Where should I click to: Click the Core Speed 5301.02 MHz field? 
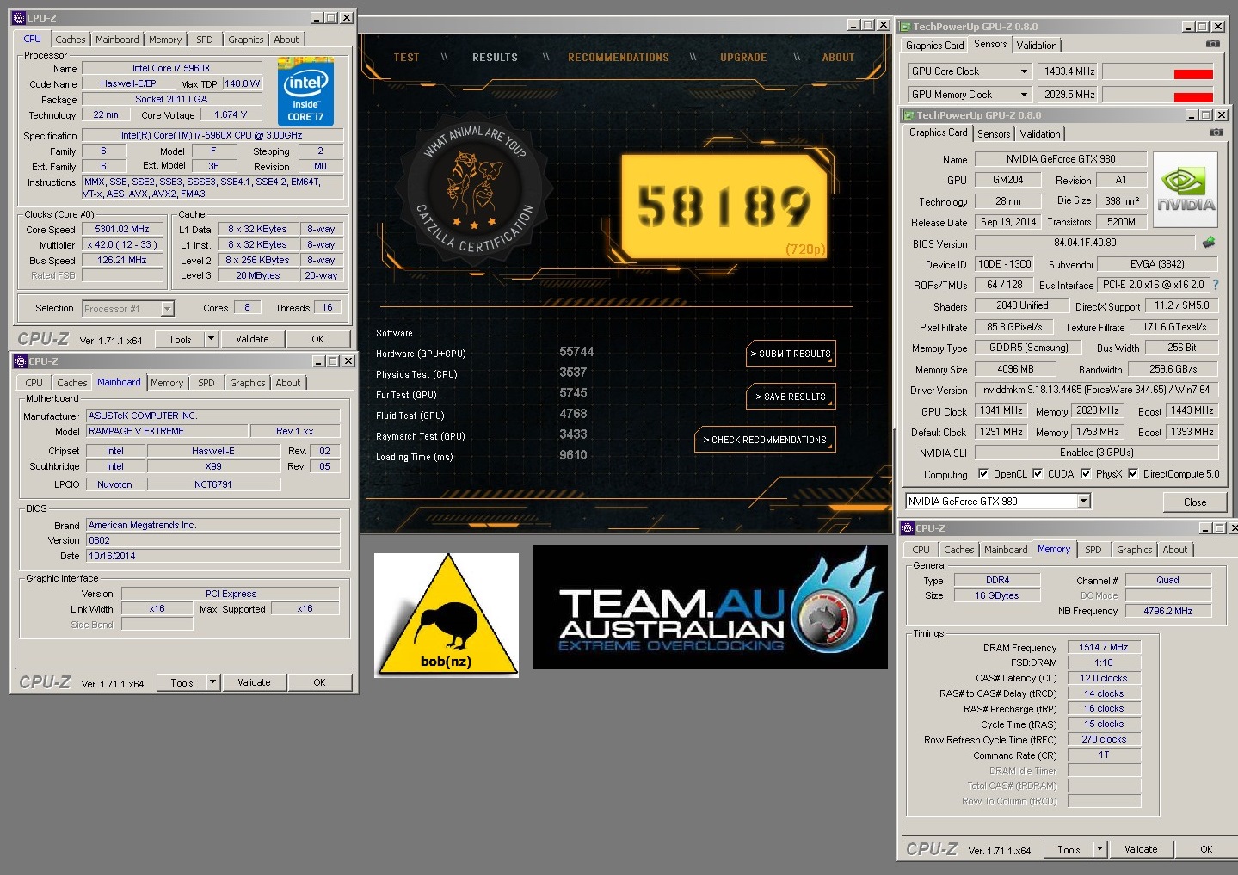122,229
